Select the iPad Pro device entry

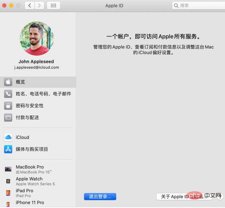click(x=38, y=193)
